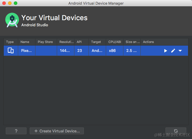The width and height of the screenshot is (192, 139).
Task: Maximize the window with the green button
Action: (x=16, y=3)
